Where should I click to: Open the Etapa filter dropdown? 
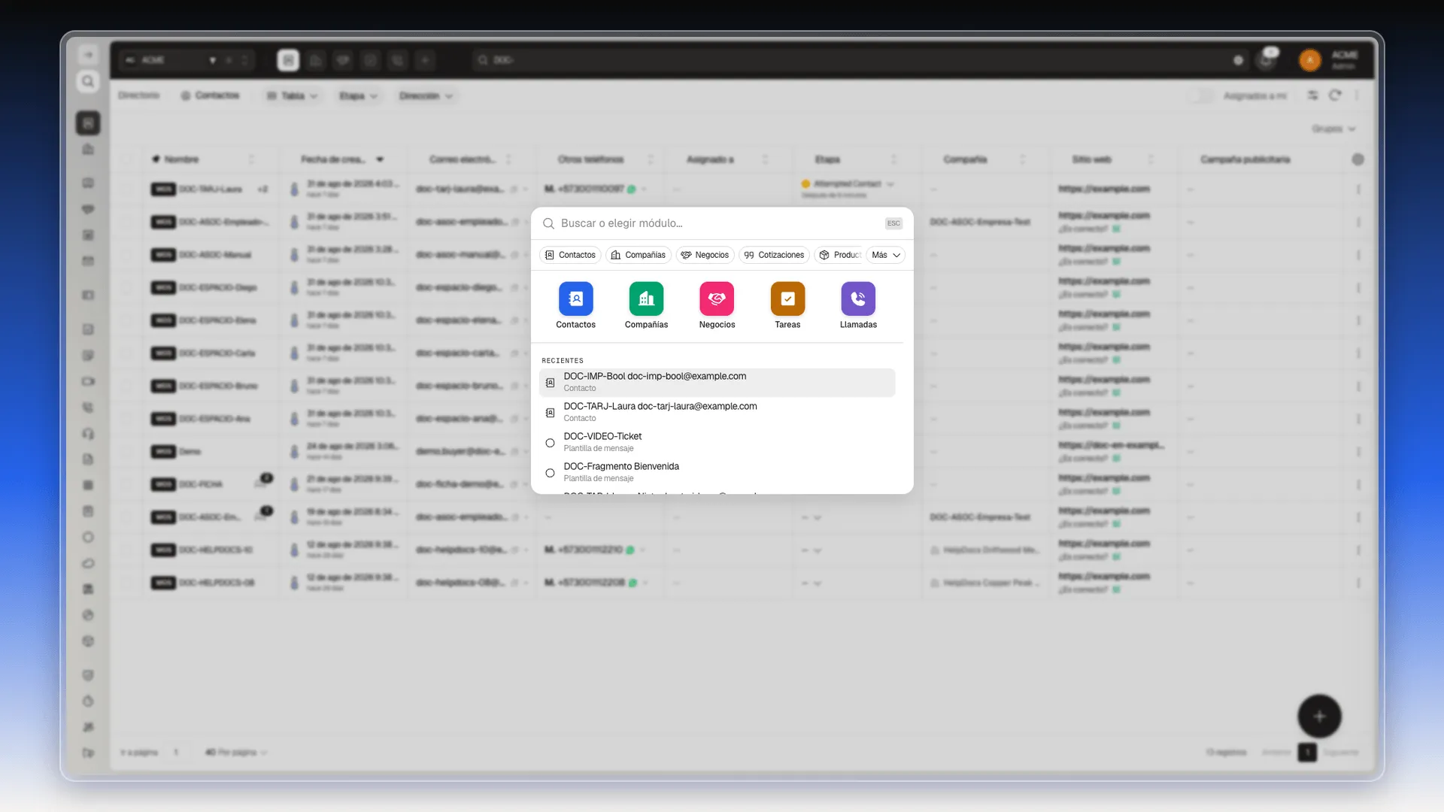tap(358, 95)
